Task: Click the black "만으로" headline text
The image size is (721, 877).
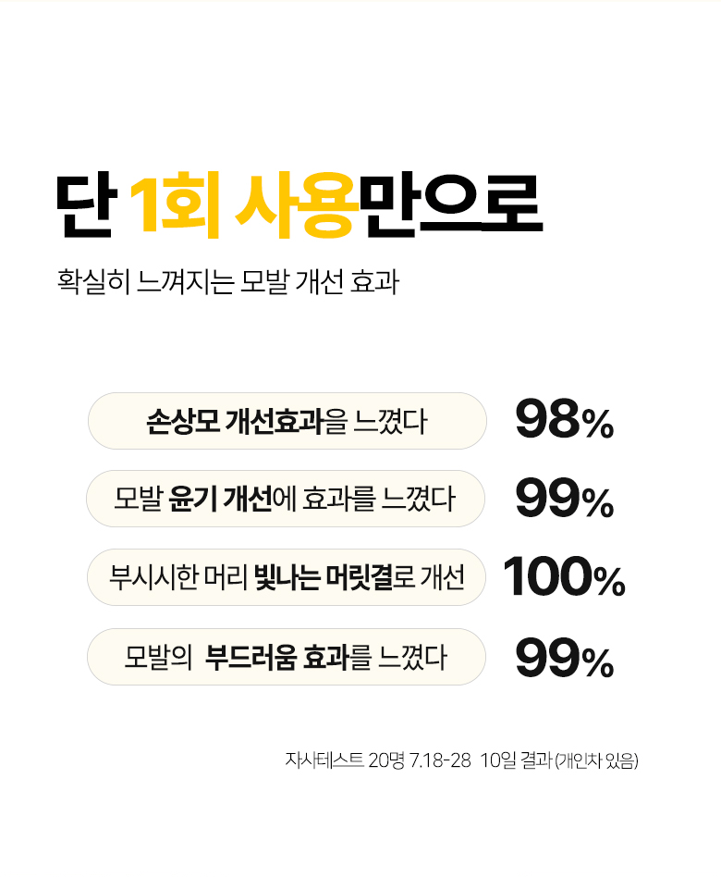Action: 449,208
